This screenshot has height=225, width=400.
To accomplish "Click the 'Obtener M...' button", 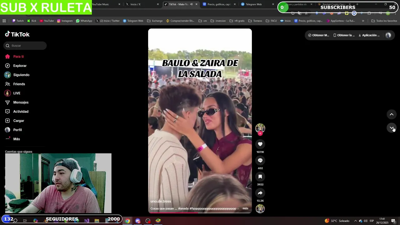I will pos(318,35).
